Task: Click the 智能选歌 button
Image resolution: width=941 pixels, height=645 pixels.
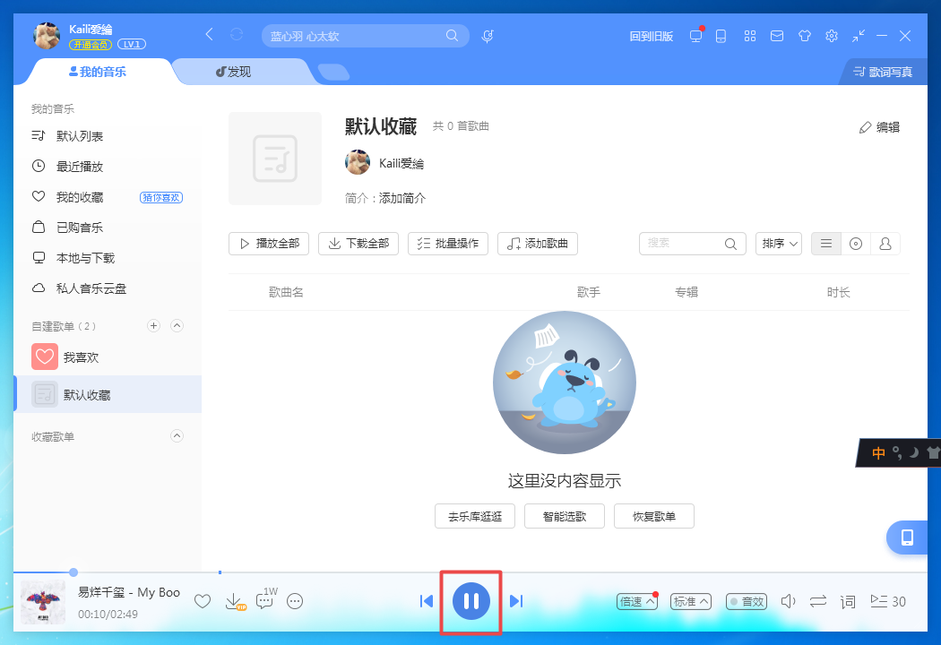Action: click(x=565, y=516)
